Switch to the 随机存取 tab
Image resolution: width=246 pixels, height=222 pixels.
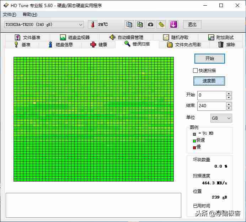click(176, 37)
